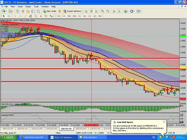Switch timeframe to M1
187x140 pixels.
pos(59,16)
